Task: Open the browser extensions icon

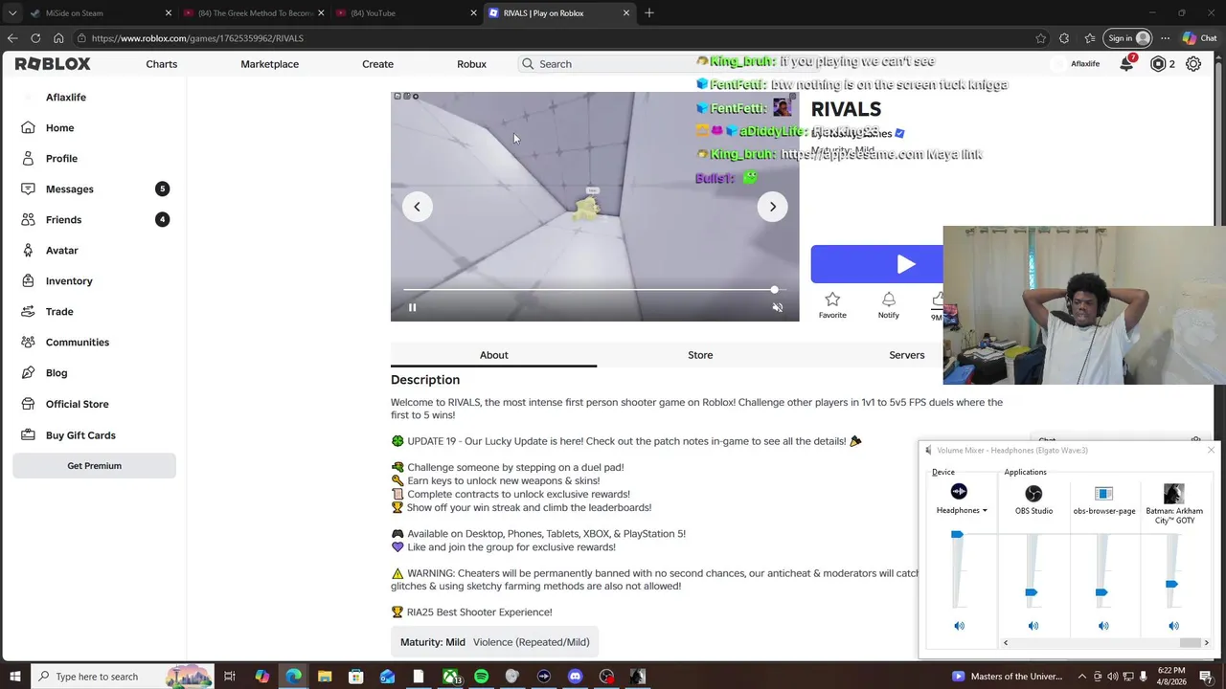Action: (x=1064, y=38)
